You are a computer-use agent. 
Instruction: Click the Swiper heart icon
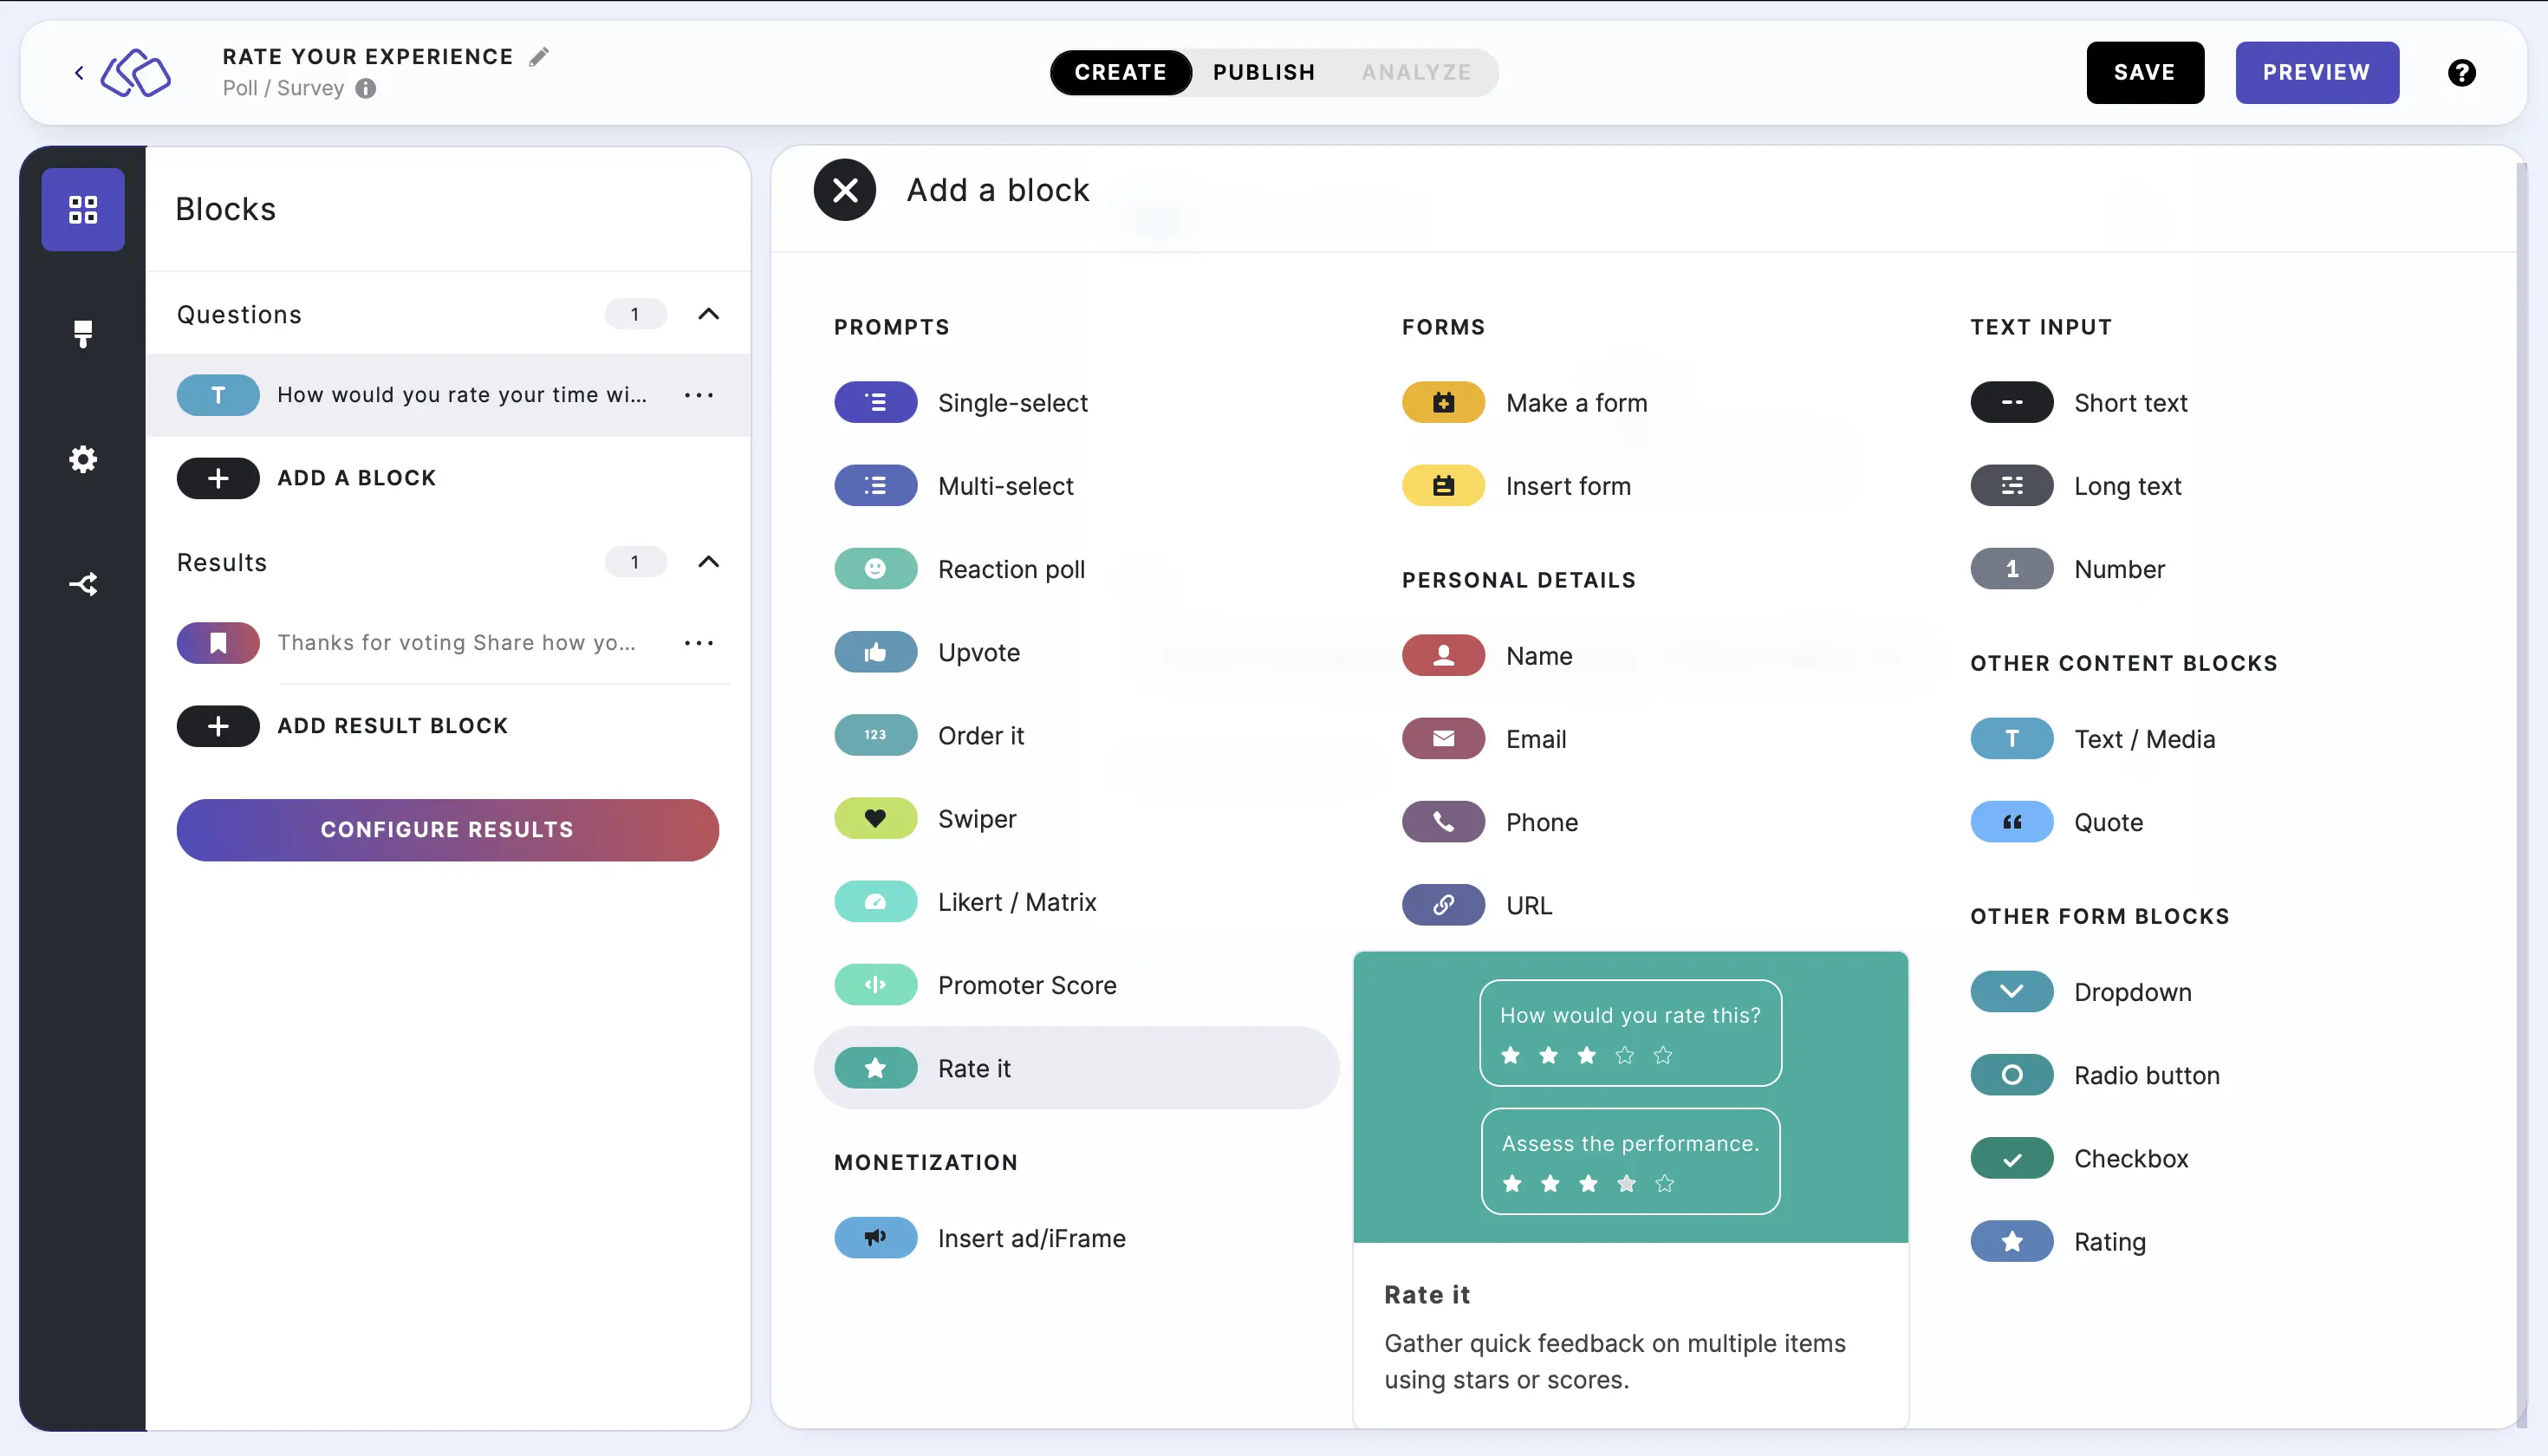click(x=876, y=818)
